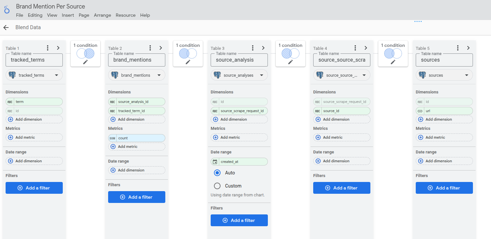491x239 pixels.
Task: Edit join between Table 4 and sources
Action: coord(393,62)
